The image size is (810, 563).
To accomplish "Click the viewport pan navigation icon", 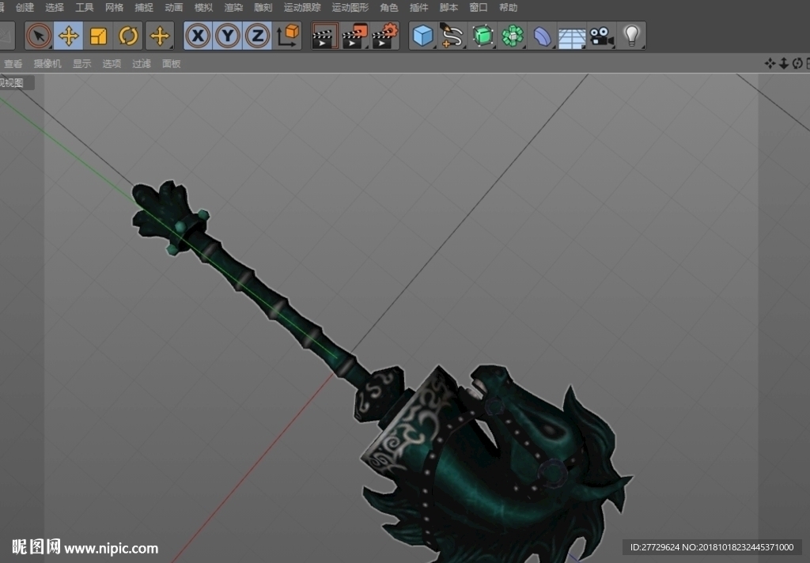I will (770, 63).
